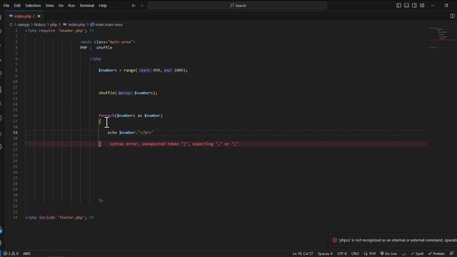Click the Go Back arrow
This screenshot has width=457, height=257.
(134, 5)
